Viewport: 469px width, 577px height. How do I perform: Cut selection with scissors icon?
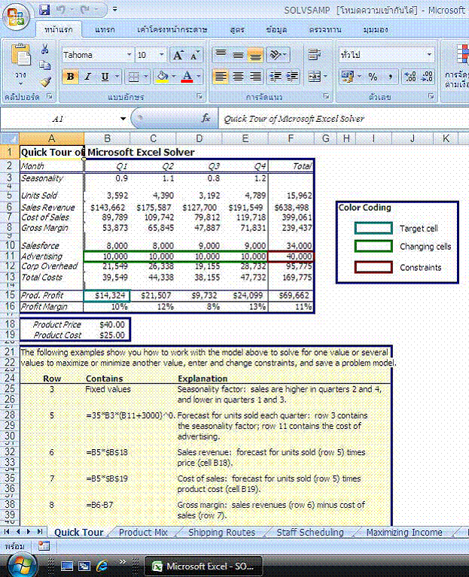45,49
